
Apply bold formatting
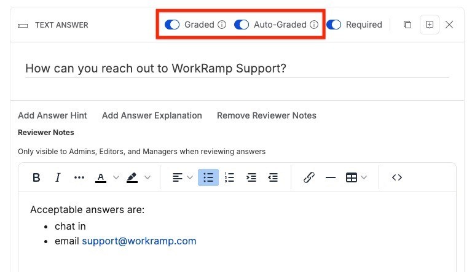click(x=36, y=177)
